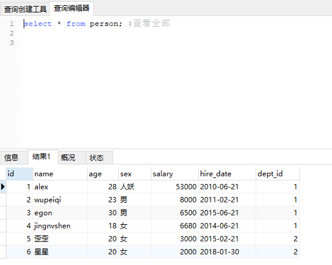Screen dimensions: 332x265
Task: Click salary cell 8000
Action: (175, 199)
